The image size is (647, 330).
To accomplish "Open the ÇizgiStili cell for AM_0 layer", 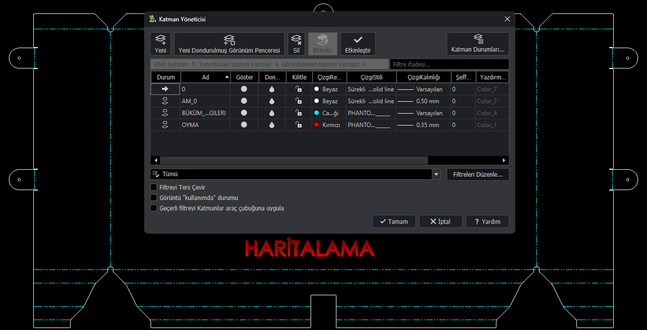I will (371, 101).
